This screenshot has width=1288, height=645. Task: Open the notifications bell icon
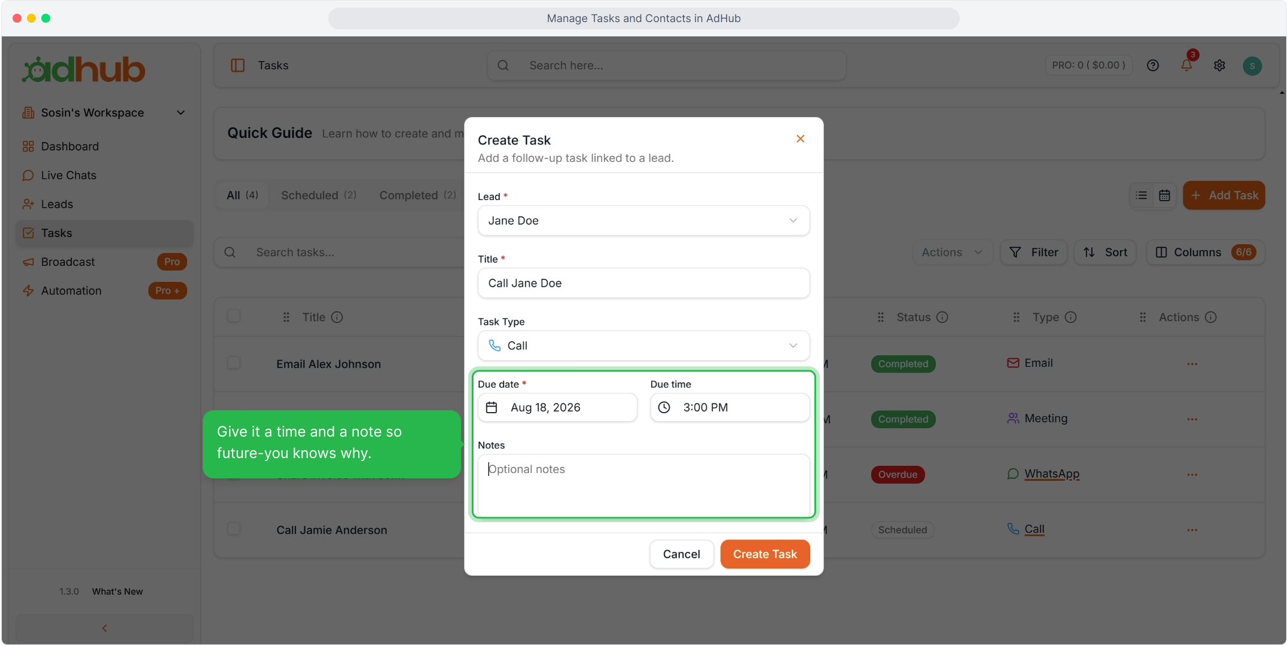click(x=1186, y=65)
